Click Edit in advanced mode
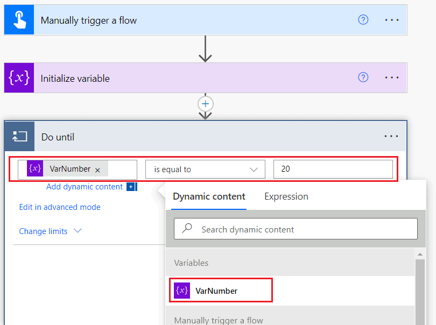Image resolution: width=436 pixels, height=325 pixels. coord(60,207)
